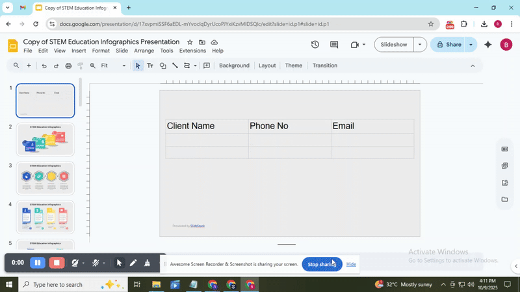Select the Paint format roller
The width and height of the screenshot is (520, 292).
81,66
